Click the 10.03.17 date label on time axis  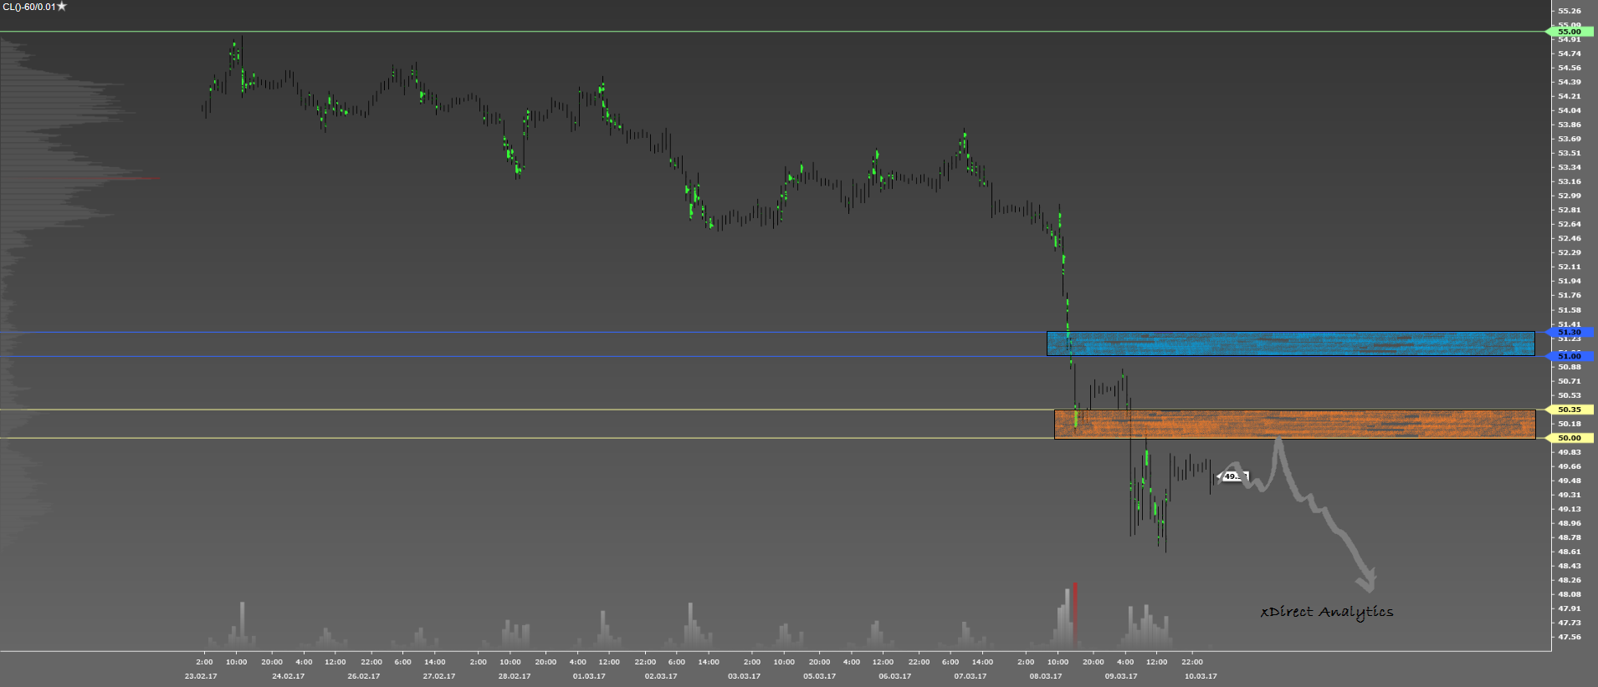click(x=1201, y=676)
